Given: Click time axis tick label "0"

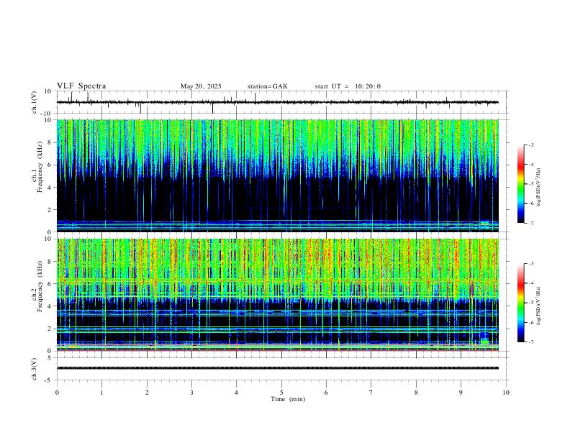Looking at the screenshot, I should pyautogui.click(x=57, y=393).
